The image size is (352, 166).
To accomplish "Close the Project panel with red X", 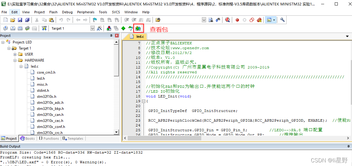I will (x=117, y=36).
